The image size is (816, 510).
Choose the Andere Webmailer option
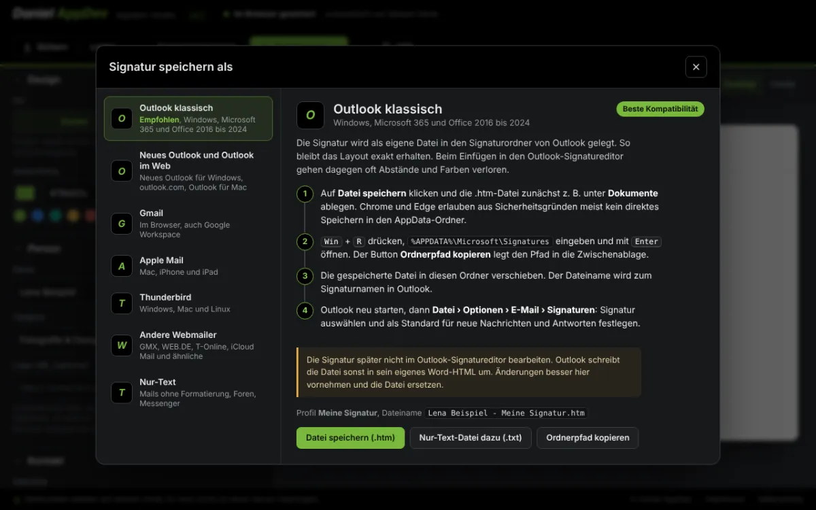pyautogui.click(x=188, y=345)
